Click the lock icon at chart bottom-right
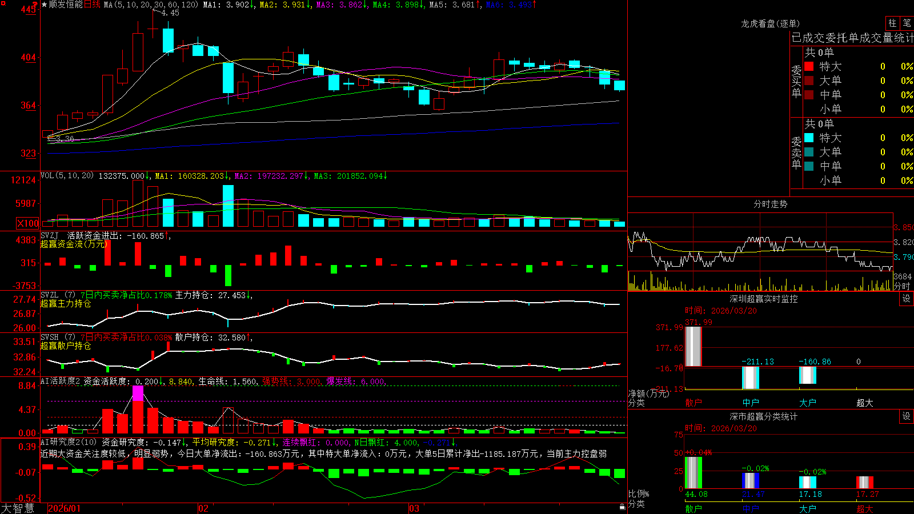914x514 pixels. [x=623, y=507]
